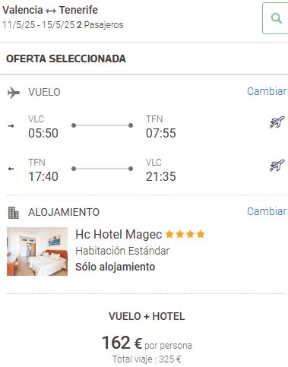This screenshot has width=288, height=367.
Task: Click the return left arrow icon
Action: tap(11, 169)
